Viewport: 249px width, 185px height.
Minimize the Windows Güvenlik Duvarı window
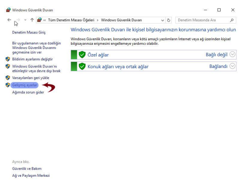[x=205, y=10]
